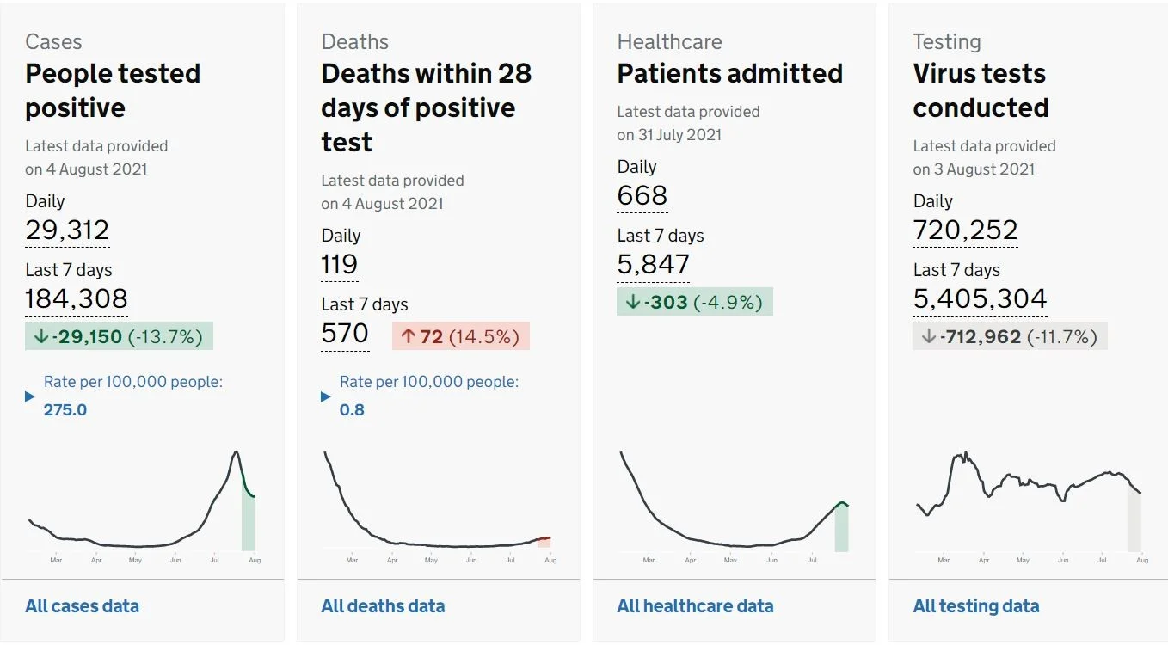
Task: Select daily patients admitted 668
Action: (x=642, y=196)
